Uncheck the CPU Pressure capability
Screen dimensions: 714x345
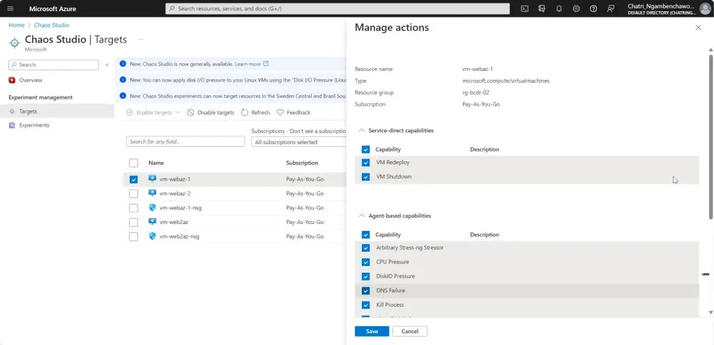click(365, 262)
